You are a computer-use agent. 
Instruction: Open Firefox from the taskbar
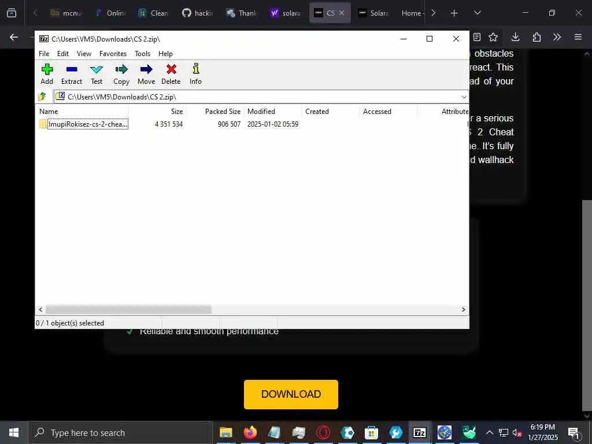tap(250, 432)
